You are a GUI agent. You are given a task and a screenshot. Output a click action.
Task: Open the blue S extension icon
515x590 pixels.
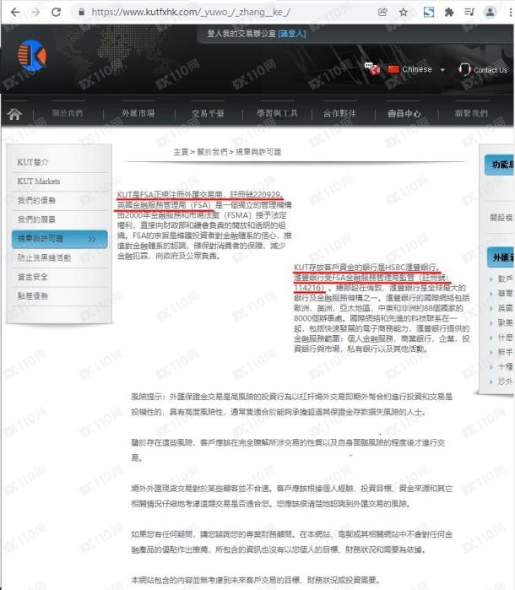point(429,12)
